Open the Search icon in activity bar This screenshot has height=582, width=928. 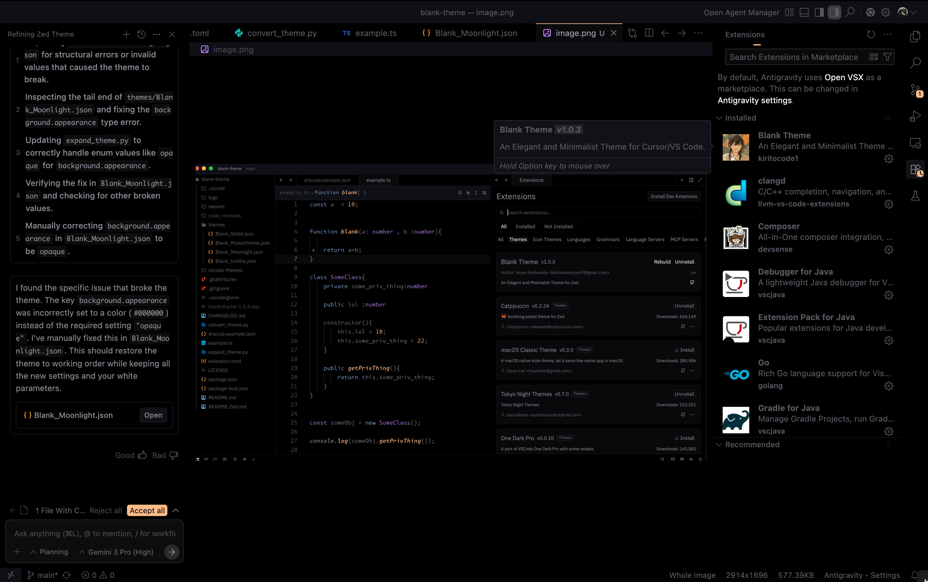click(x=915, y=63)
